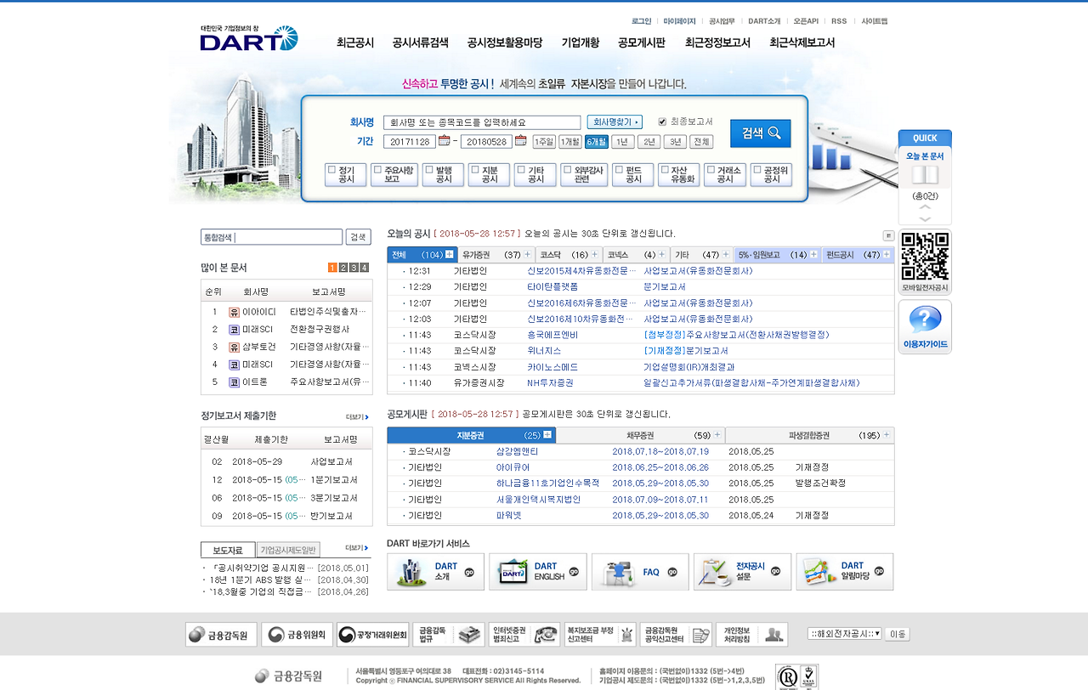This screenshot has height=690, width=1088.
Task: Expand 파생결합증권 tab plus icon
Action: point(887,435)
